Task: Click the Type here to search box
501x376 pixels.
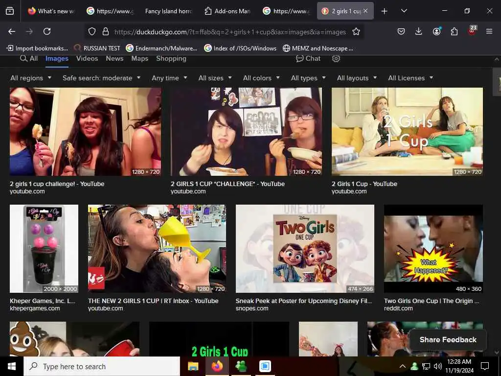Action: (x=102, y=366)
